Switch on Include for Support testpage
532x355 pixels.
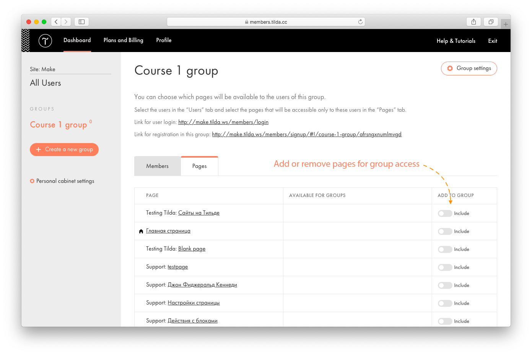click(x=445, y=267)
